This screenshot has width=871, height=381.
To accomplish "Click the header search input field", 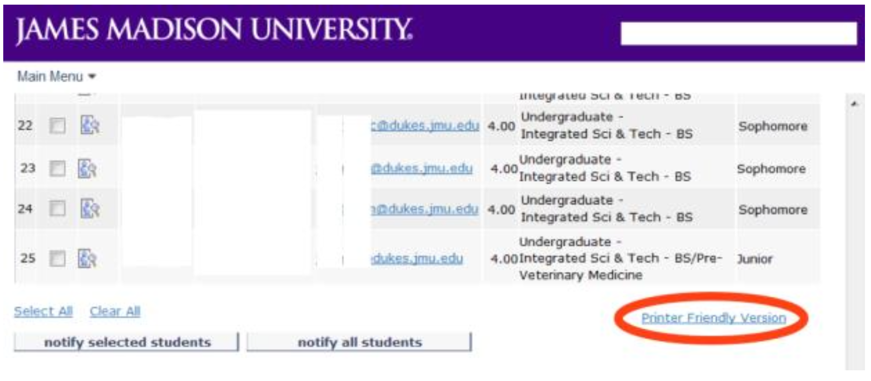I will [738, 33].
